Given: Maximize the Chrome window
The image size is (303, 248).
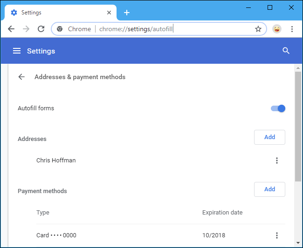Looking at the screenshot, I should point(270,8).
